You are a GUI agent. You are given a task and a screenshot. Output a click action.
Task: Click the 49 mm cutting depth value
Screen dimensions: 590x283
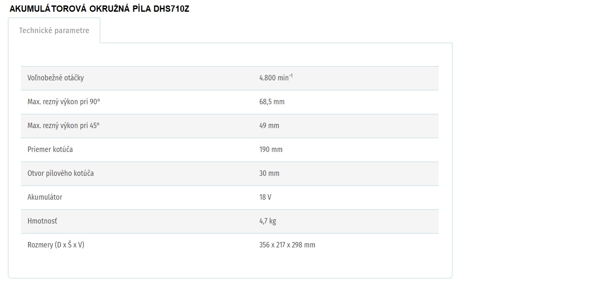click(x=269, y=126)
